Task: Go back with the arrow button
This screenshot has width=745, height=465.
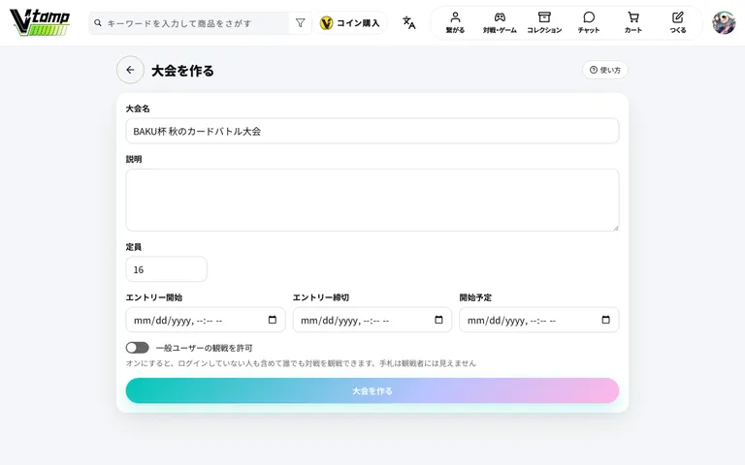Action: click(130, 70)
